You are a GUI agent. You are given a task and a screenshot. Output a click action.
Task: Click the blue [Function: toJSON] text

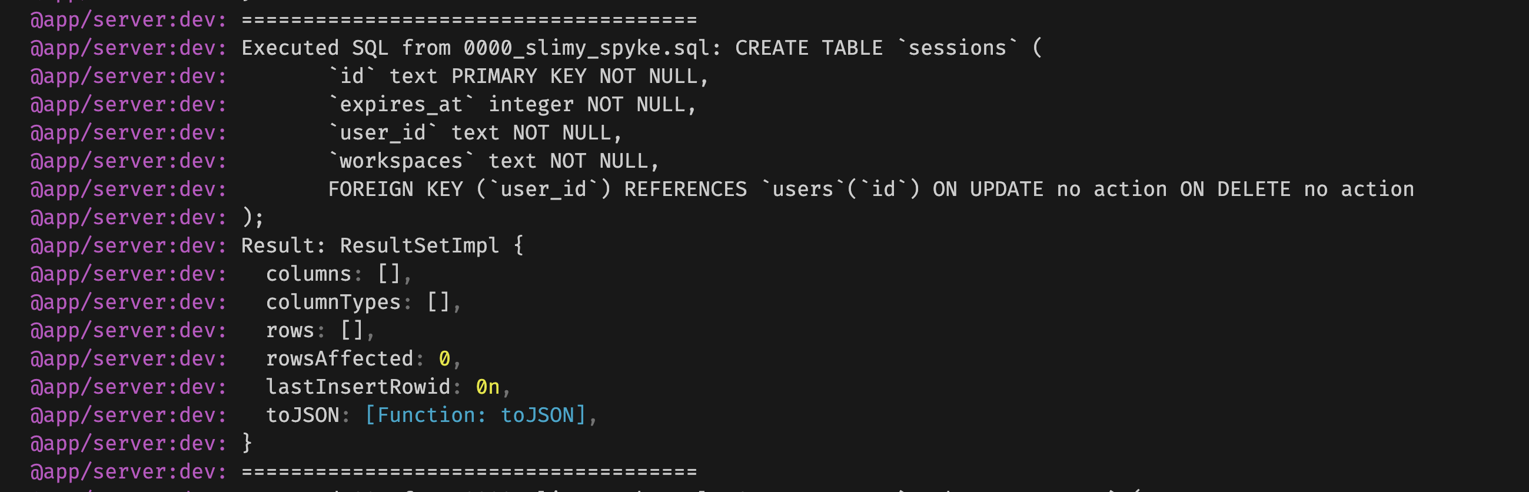click(x=476, y=415)
